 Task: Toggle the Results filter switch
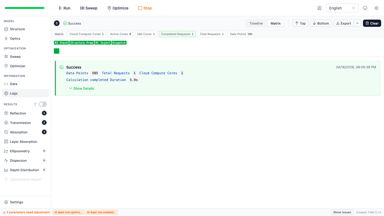[43, 104]
